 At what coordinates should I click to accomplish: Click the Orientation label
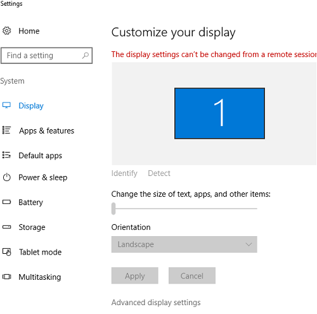point(131,227)
